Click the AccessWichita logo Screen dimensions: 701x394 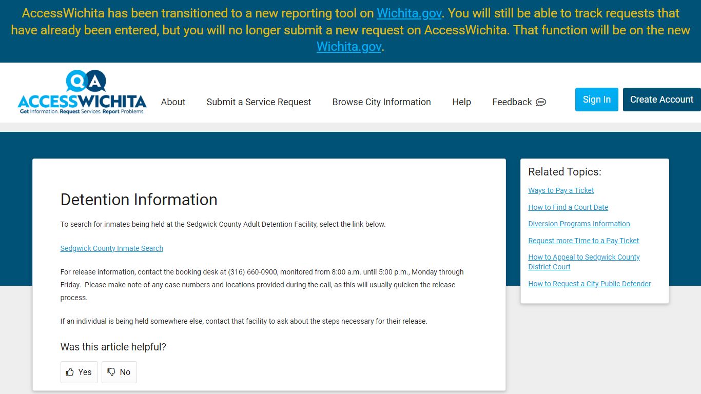[82, 92]
